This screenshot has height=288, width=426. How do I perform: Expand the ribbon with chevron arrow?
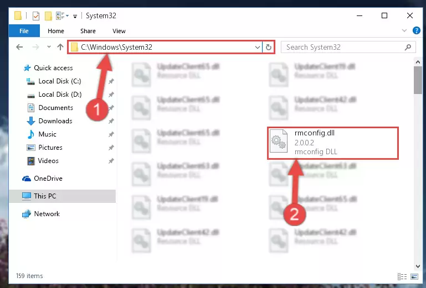coord(404,30)
